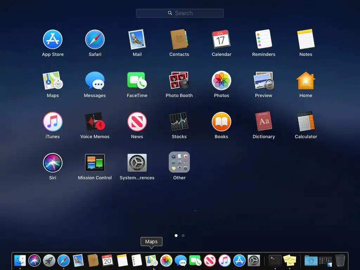Open Maps in Launchpad grid
360x270 pixels.
[x=53, y=81]
